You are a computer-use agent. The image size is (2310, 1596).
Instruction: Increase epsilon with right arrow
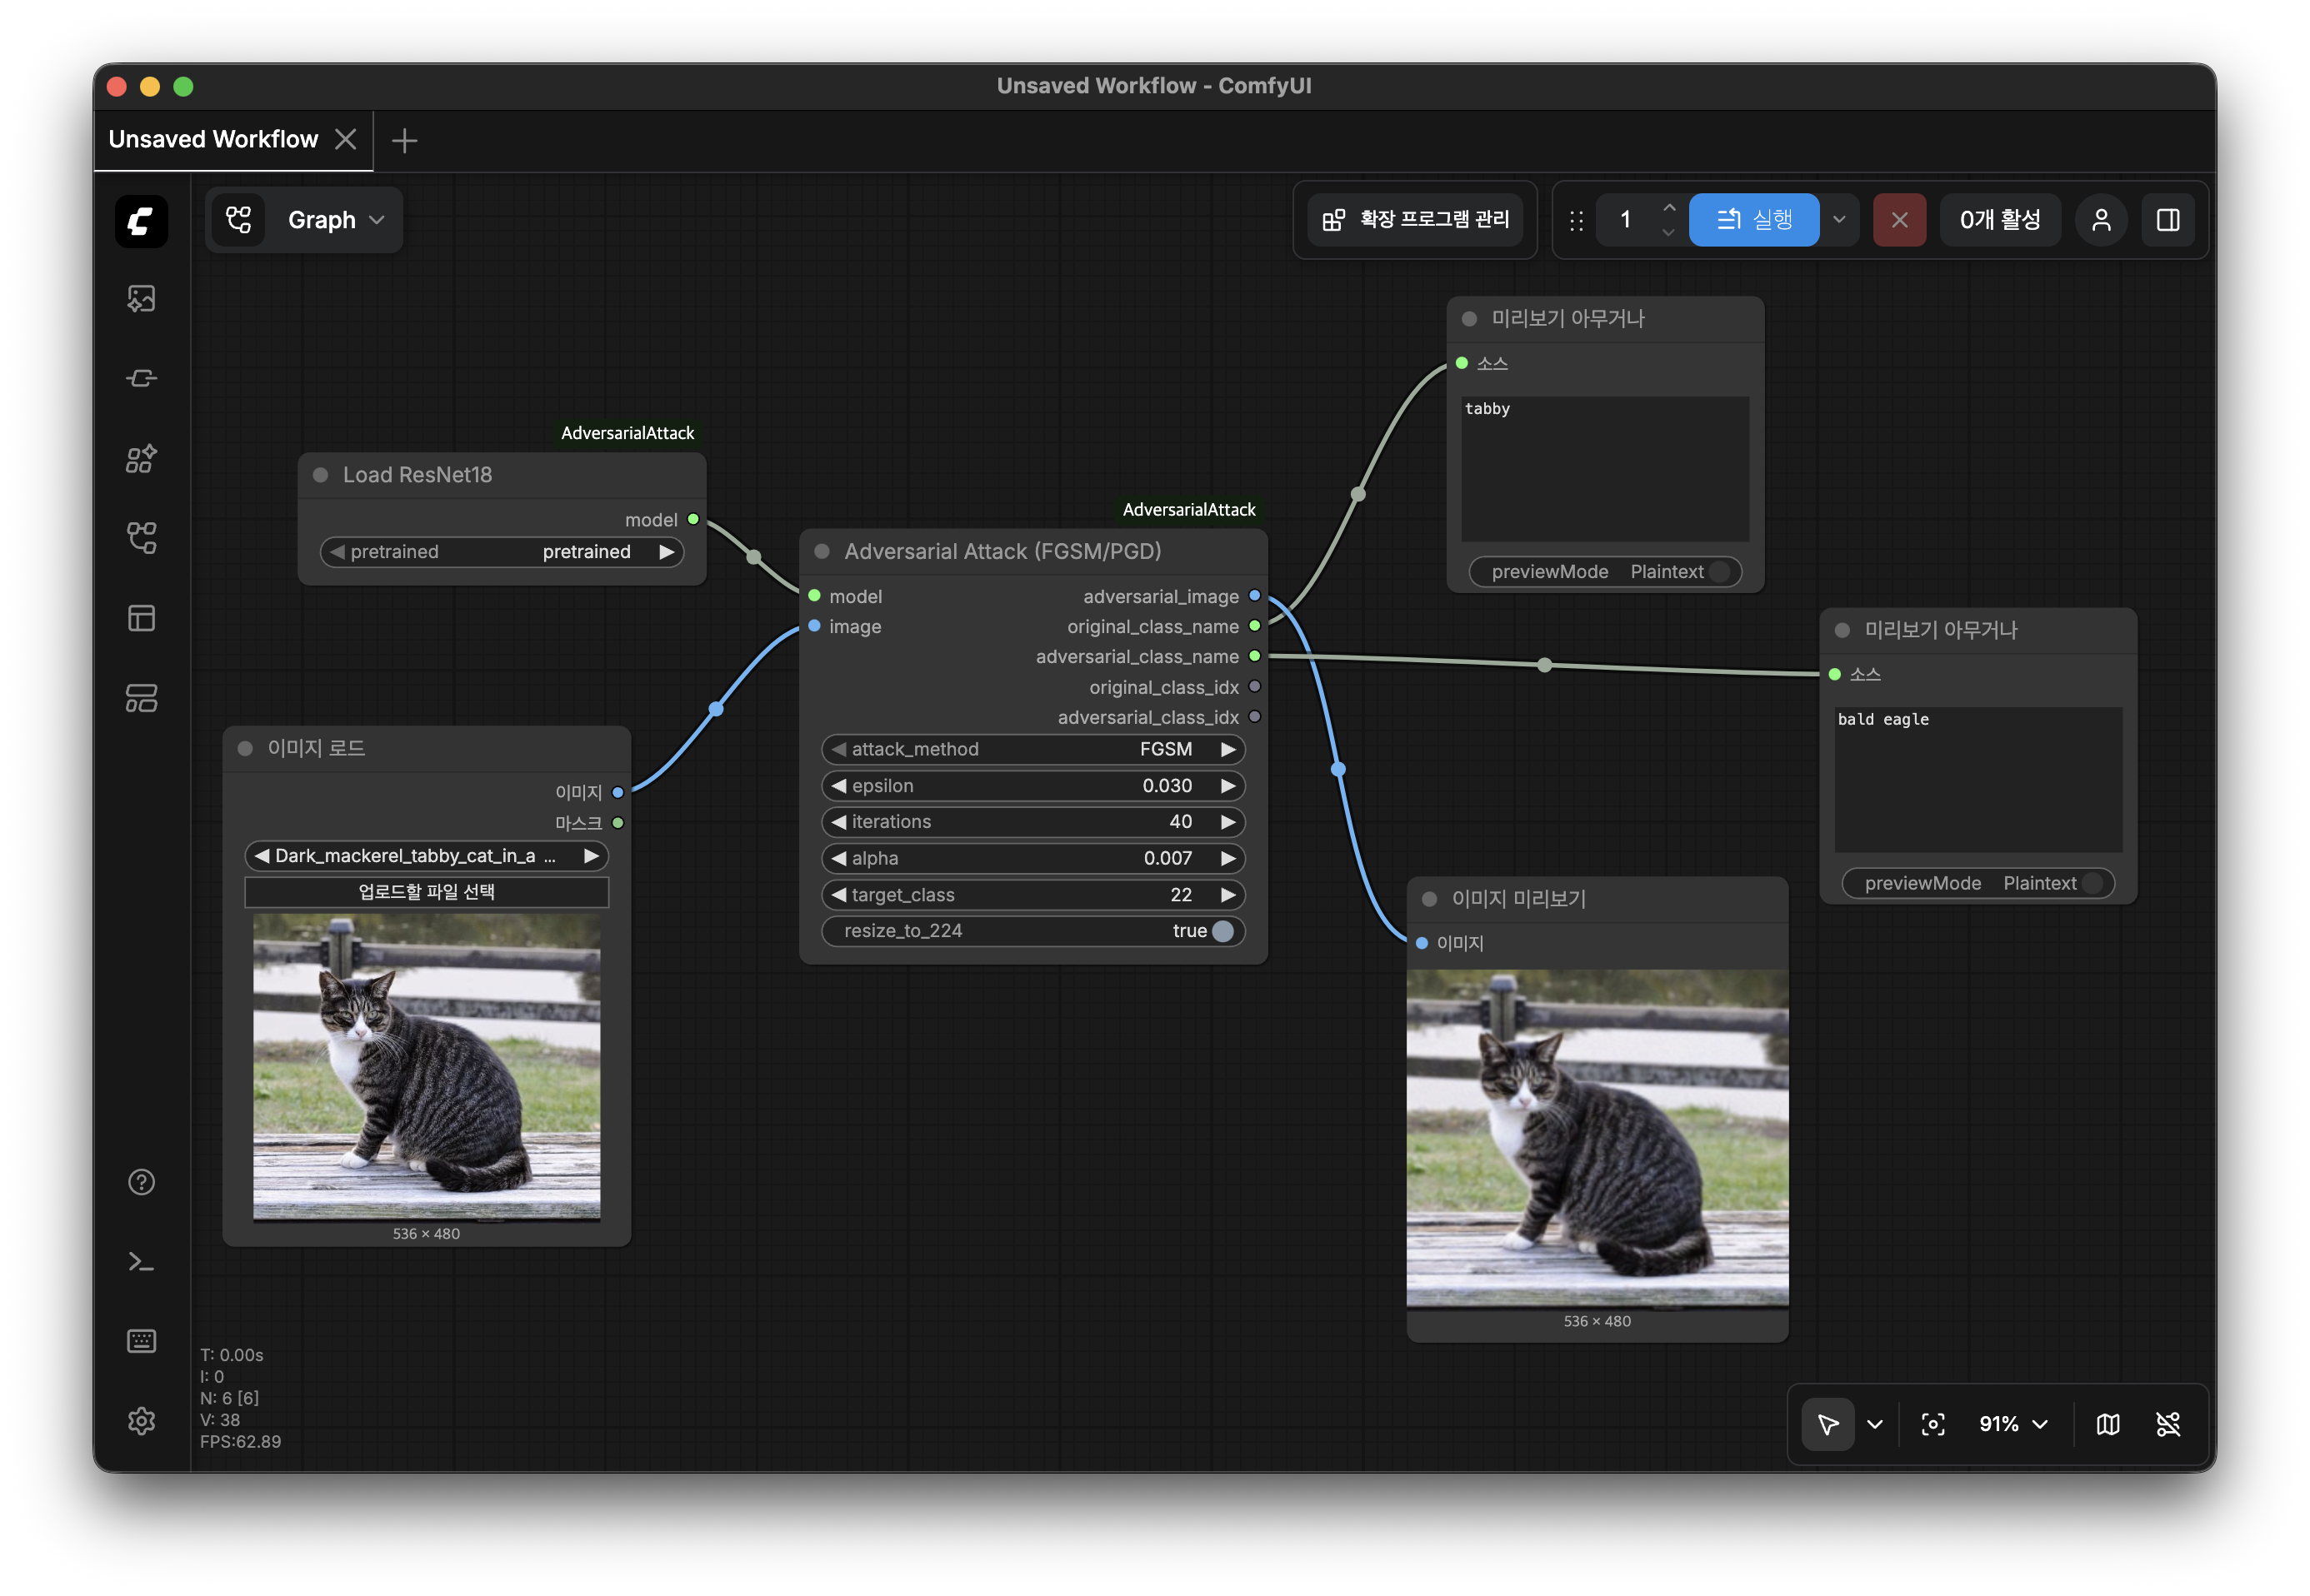[x=1227, y=786]
